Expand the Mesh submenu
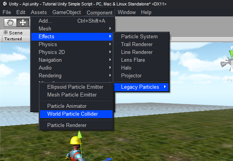 coord(72,29)
